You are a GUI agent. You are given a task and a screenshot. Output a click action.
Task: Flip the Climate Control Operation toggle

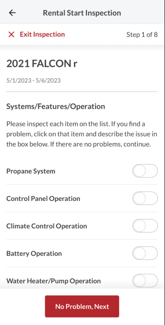(145, 226)
